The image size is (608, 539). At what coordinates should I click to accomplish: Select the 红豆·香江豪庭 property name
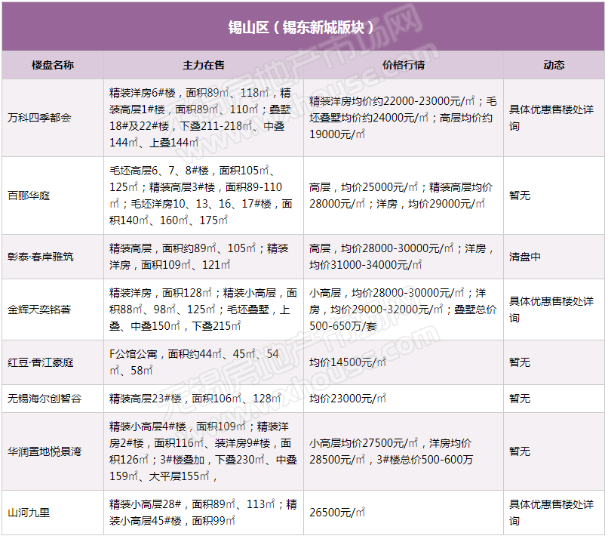click(41, 363)
